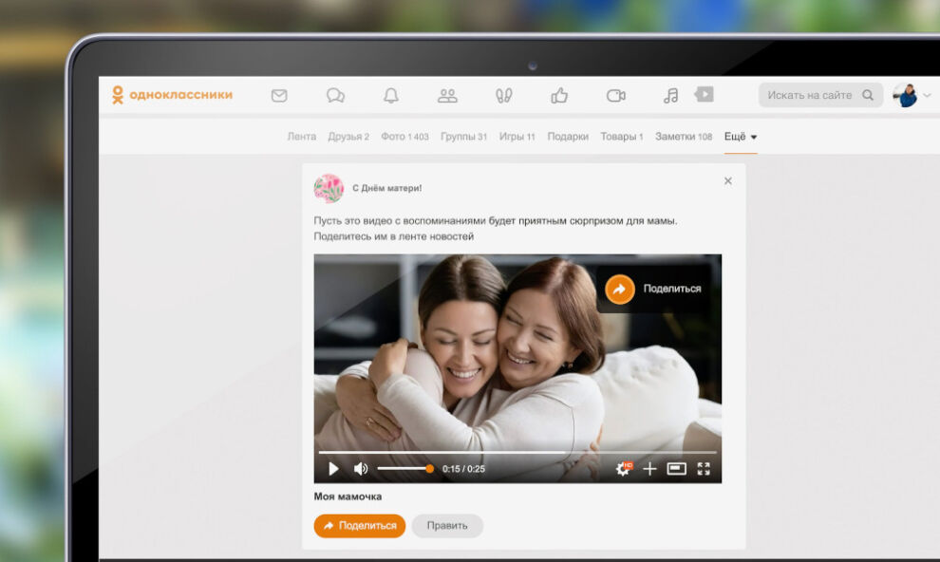This screenshot has width=940, height=562.
Task: Open the Friends people icon
Action: (x=447, y=95)
